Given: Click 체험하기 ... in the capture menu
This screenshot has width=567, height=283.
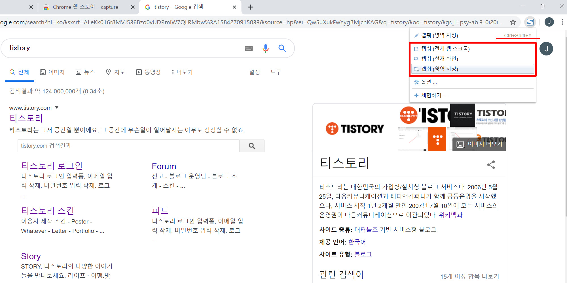Looking at the screenshot, I should (473, 95).
